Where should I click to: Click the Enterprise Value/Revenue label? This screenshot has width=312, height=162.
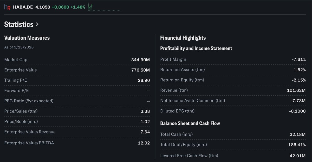[30, 132]
